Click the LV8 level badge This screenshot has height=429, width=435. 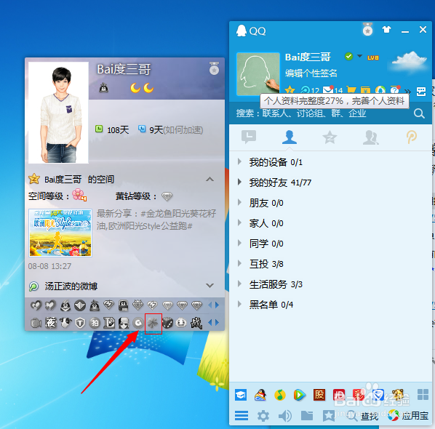pos(373,57)
